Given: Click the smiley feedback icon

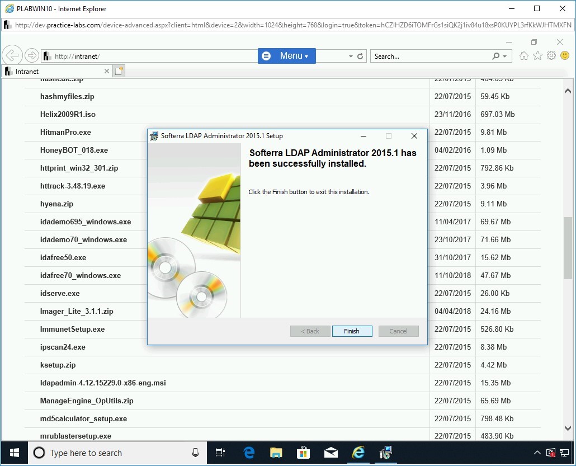Looking at the screenshot, I should click(565, 56).
